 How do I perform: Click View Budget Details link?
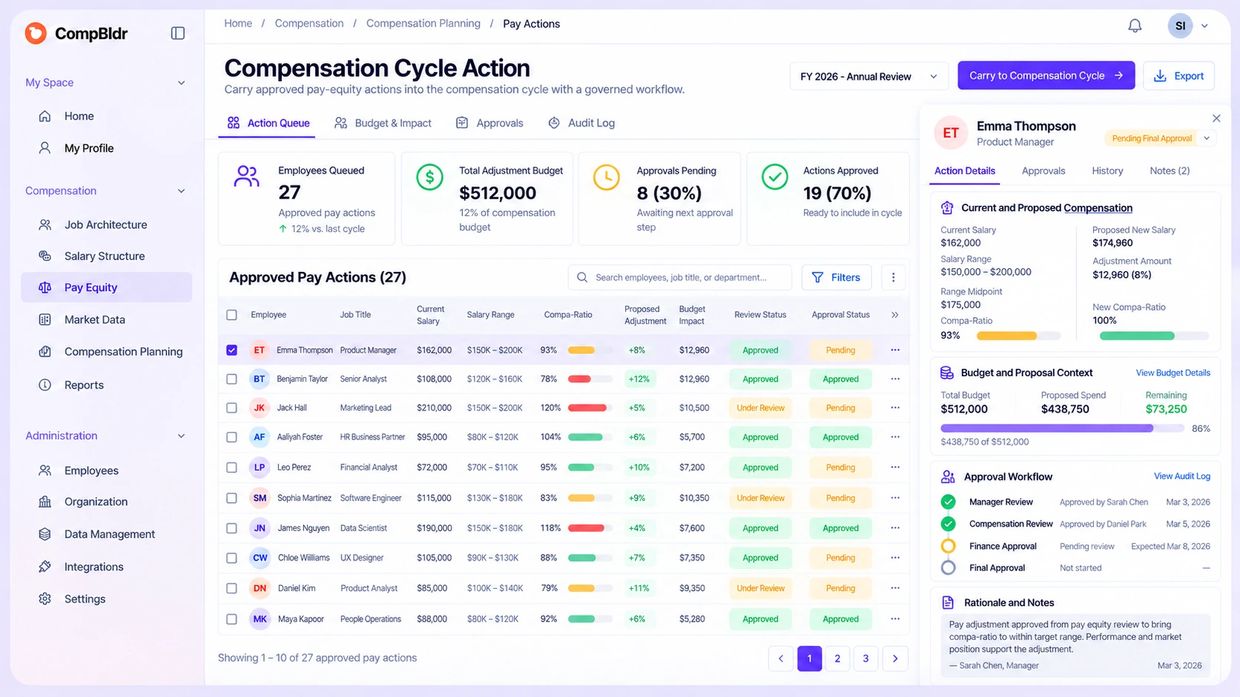tap(1173, 373)
